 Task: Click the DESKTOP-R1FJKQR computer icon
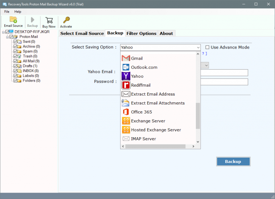[11, 32]
